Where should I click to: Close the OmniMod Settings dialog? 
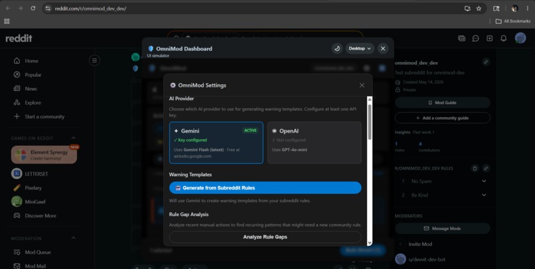click(x=362, y=85)
